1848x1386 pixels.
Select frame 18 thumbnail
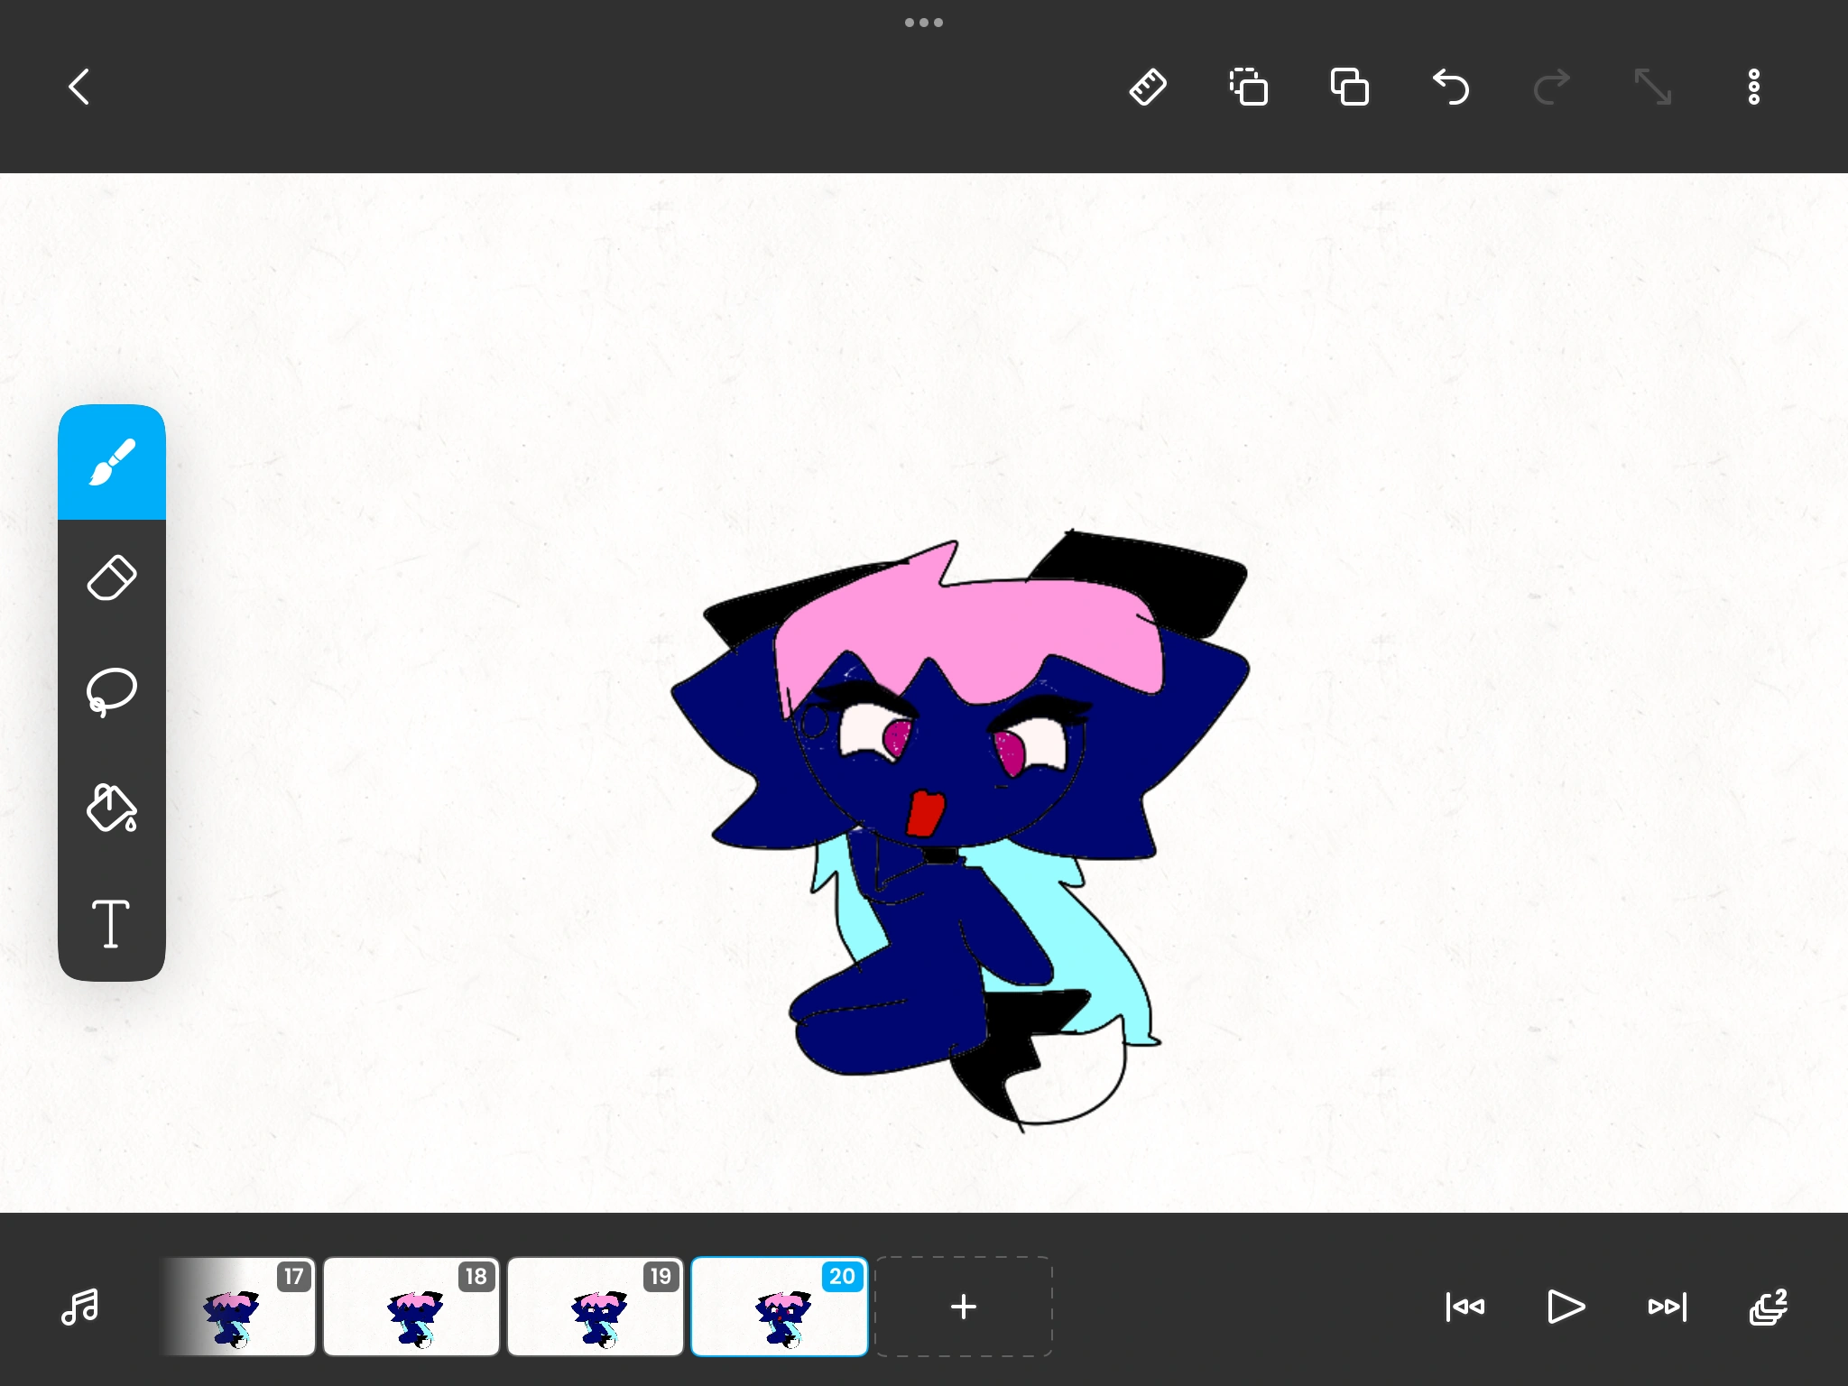[411, 1307]
